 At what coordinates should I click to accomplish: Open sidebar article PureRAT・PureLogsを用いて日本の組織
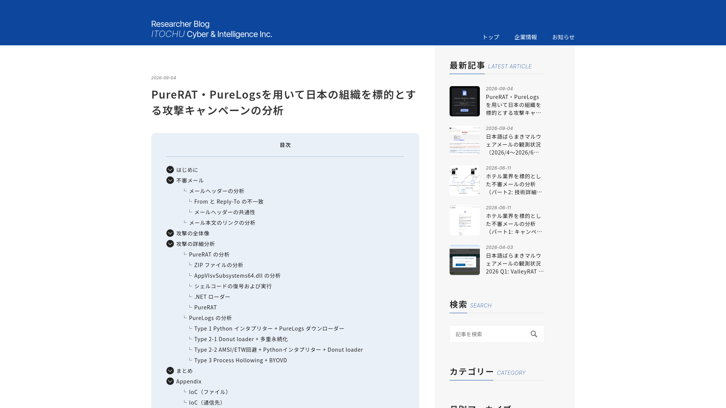click(513, 105)
